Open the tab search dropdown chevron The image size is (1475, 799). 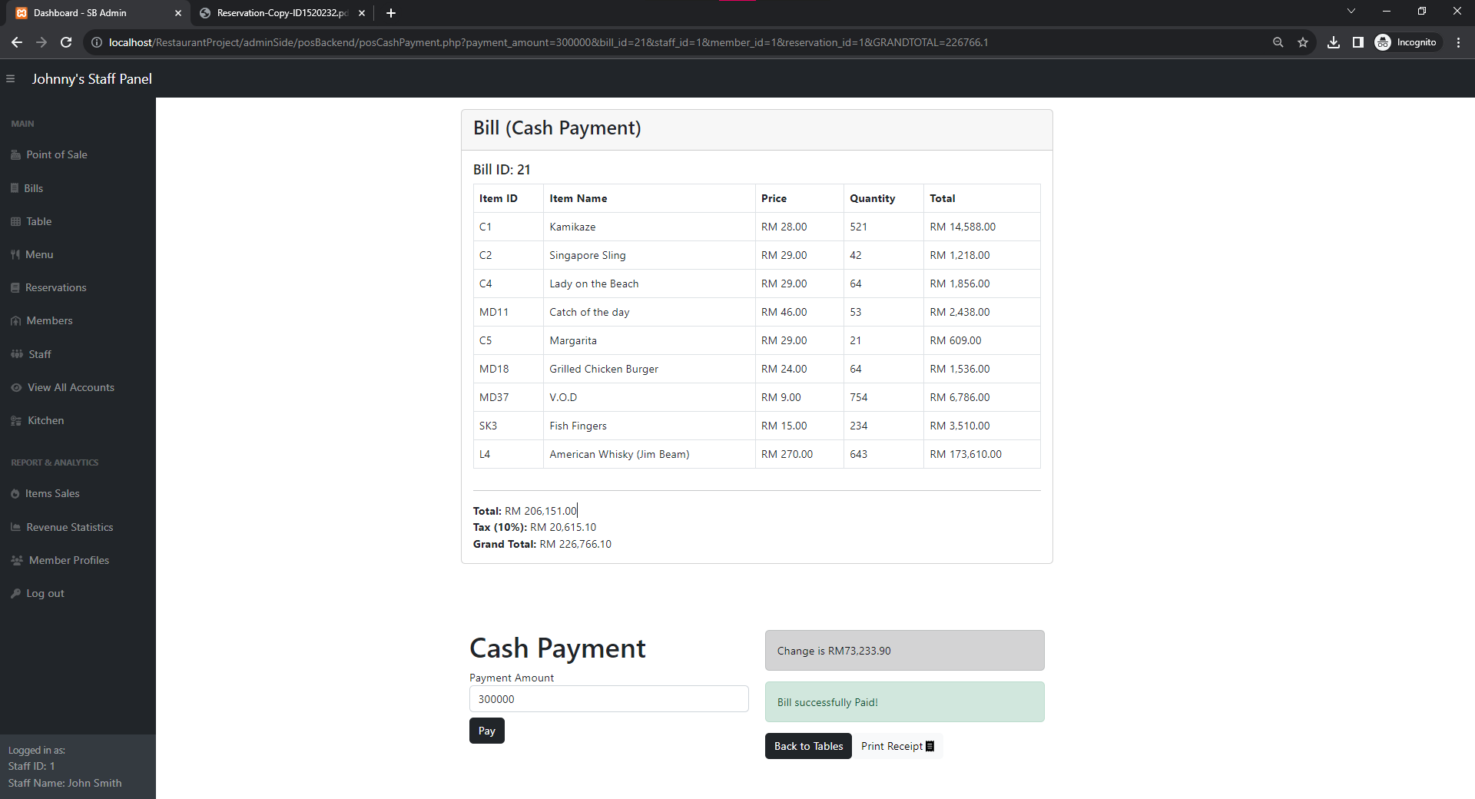click(1351, 12)
